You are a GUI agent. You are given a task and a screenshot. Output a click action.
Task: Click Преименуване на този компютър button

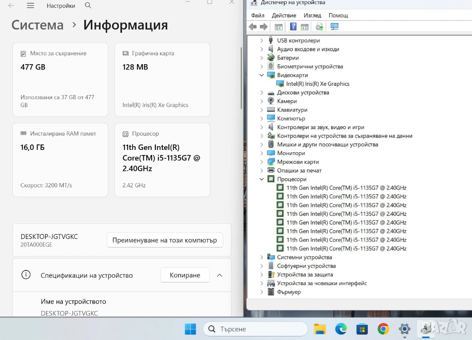[165, 240]
